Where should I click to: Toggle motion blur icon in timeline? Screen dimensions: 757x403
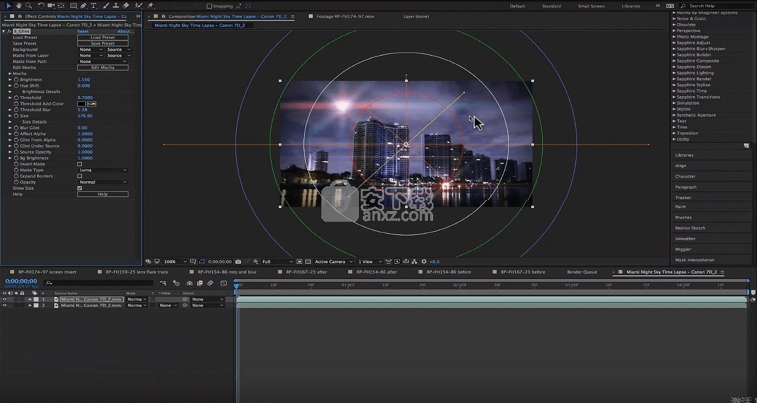[210, 283]
